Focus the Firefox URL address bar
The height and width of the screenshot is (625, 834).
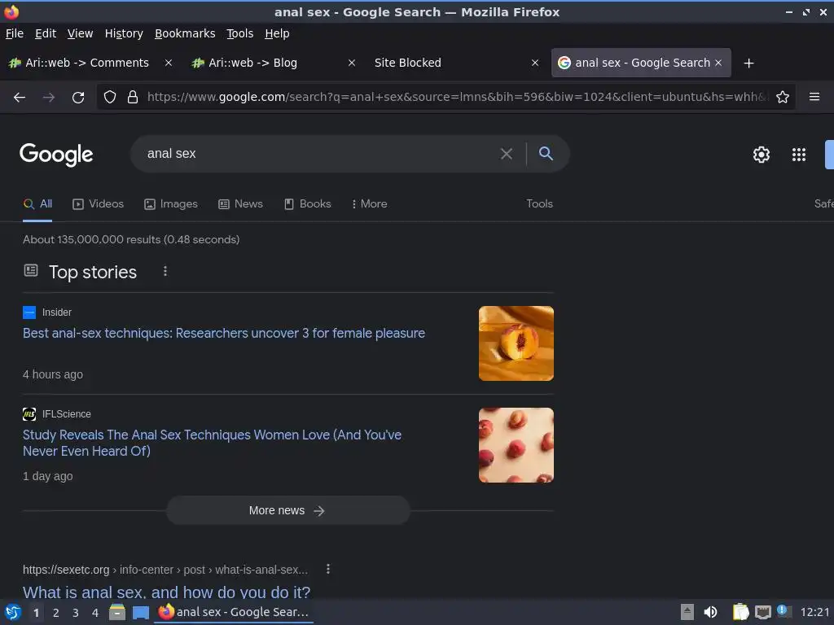458,98
